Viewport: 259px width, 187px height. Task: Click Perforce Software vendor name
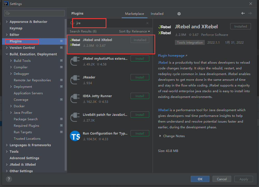coord(214,35)
